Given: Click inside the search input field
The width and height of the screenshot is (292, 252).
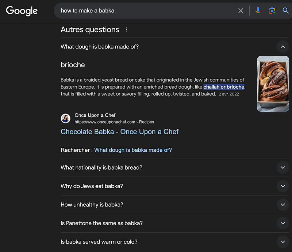Looking at the screenshot, I should (x=146, y=11).
